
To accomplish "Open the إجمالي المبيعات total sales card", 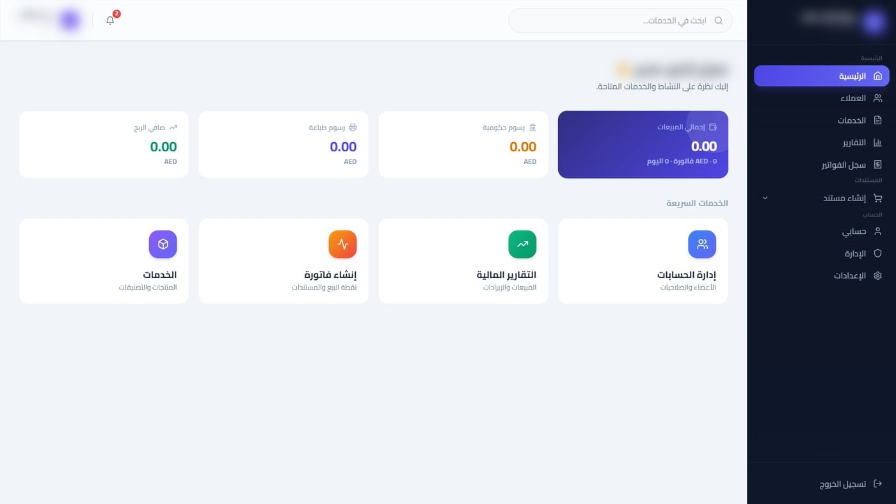I will click(643, 145).
